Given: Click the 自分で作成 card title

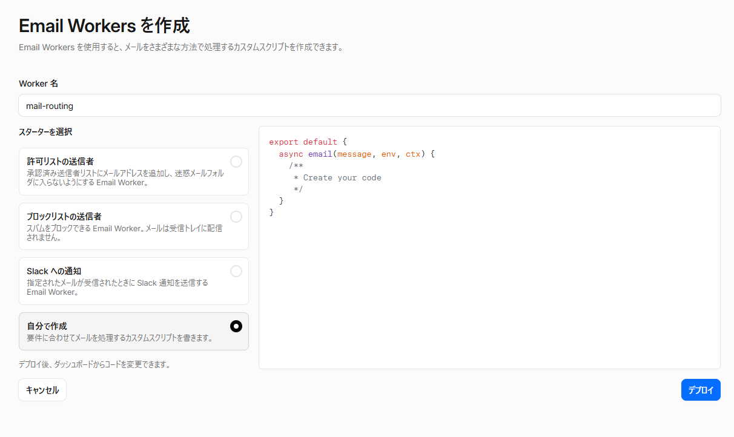Looking at the screenshot, I should pos(47,326).
